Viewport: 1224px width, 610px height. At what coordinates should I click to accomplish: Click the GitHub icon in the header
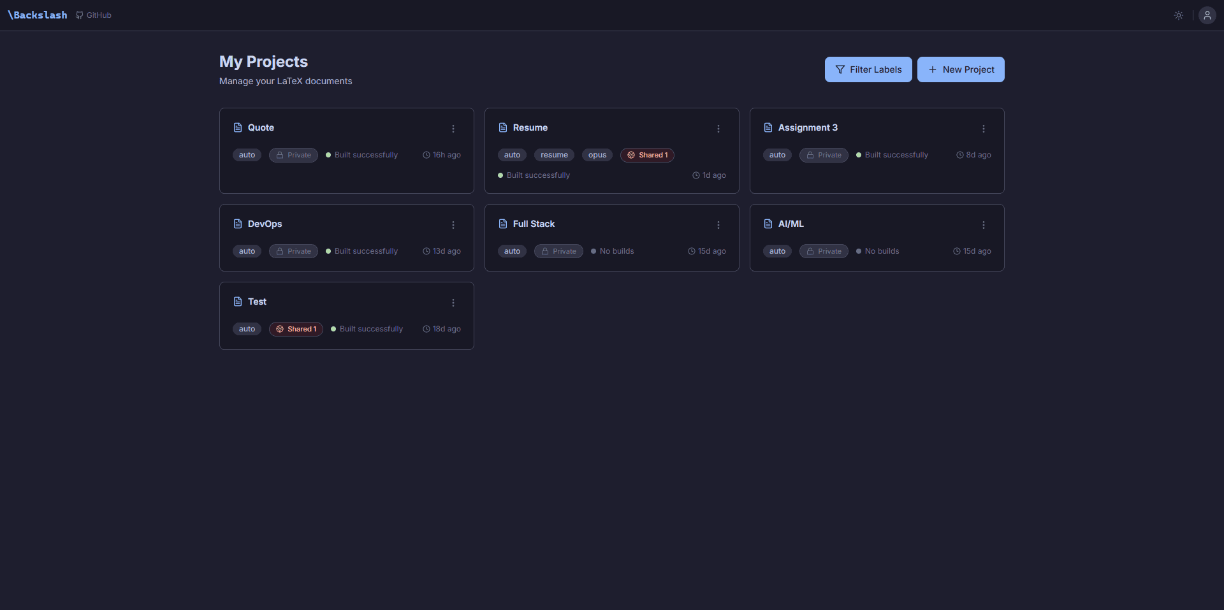(x=79, y=15)
